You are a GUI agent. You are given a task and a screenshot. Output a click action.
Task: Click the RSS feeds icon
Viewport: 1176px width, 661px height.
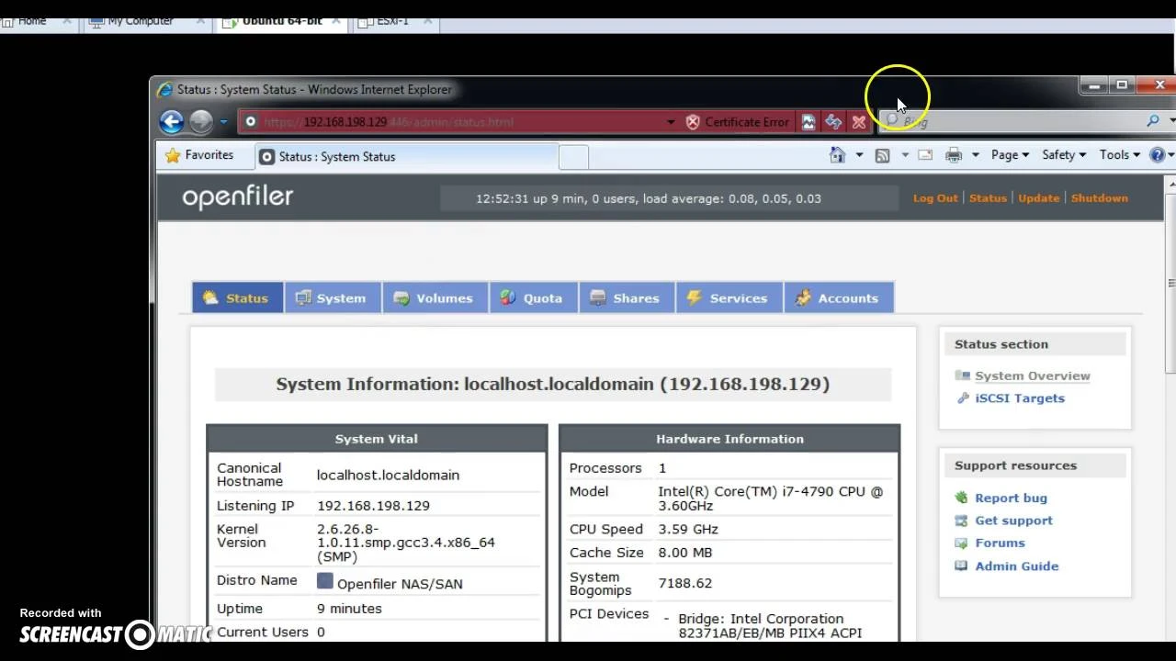click(x=882, y=155)
